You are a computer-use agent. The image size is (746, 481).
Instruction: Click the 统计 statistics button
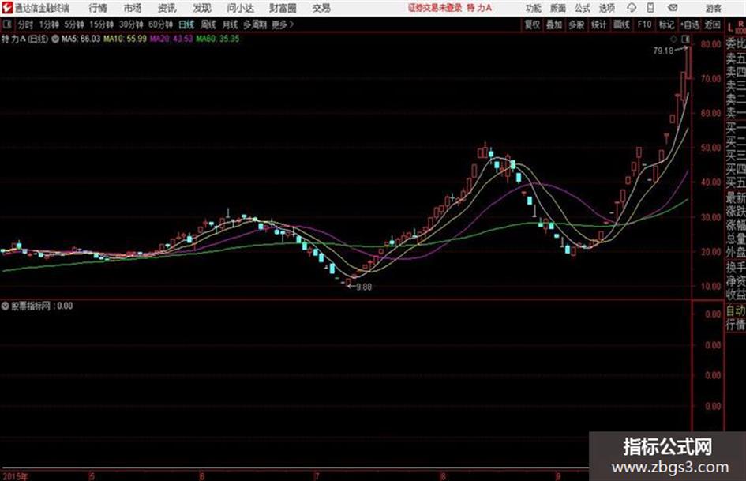[599, 24]
